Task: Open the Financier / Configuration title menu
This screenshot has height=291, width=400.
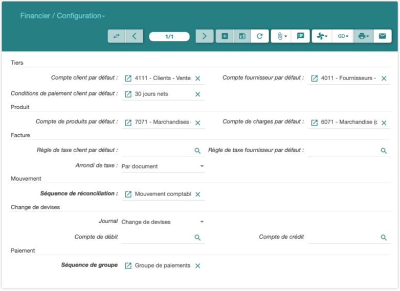Action: pos(62,16)
